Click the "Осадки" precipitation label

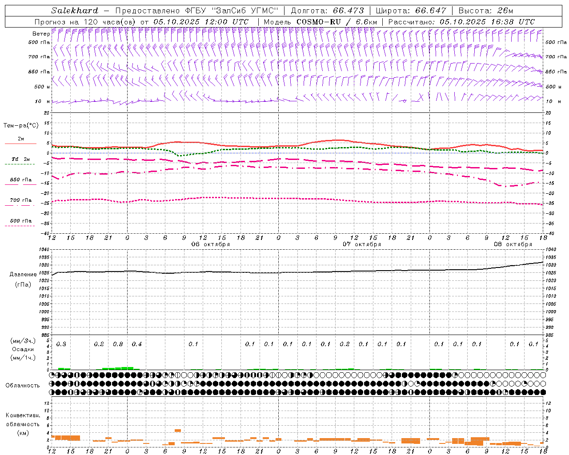click(23, 349)
